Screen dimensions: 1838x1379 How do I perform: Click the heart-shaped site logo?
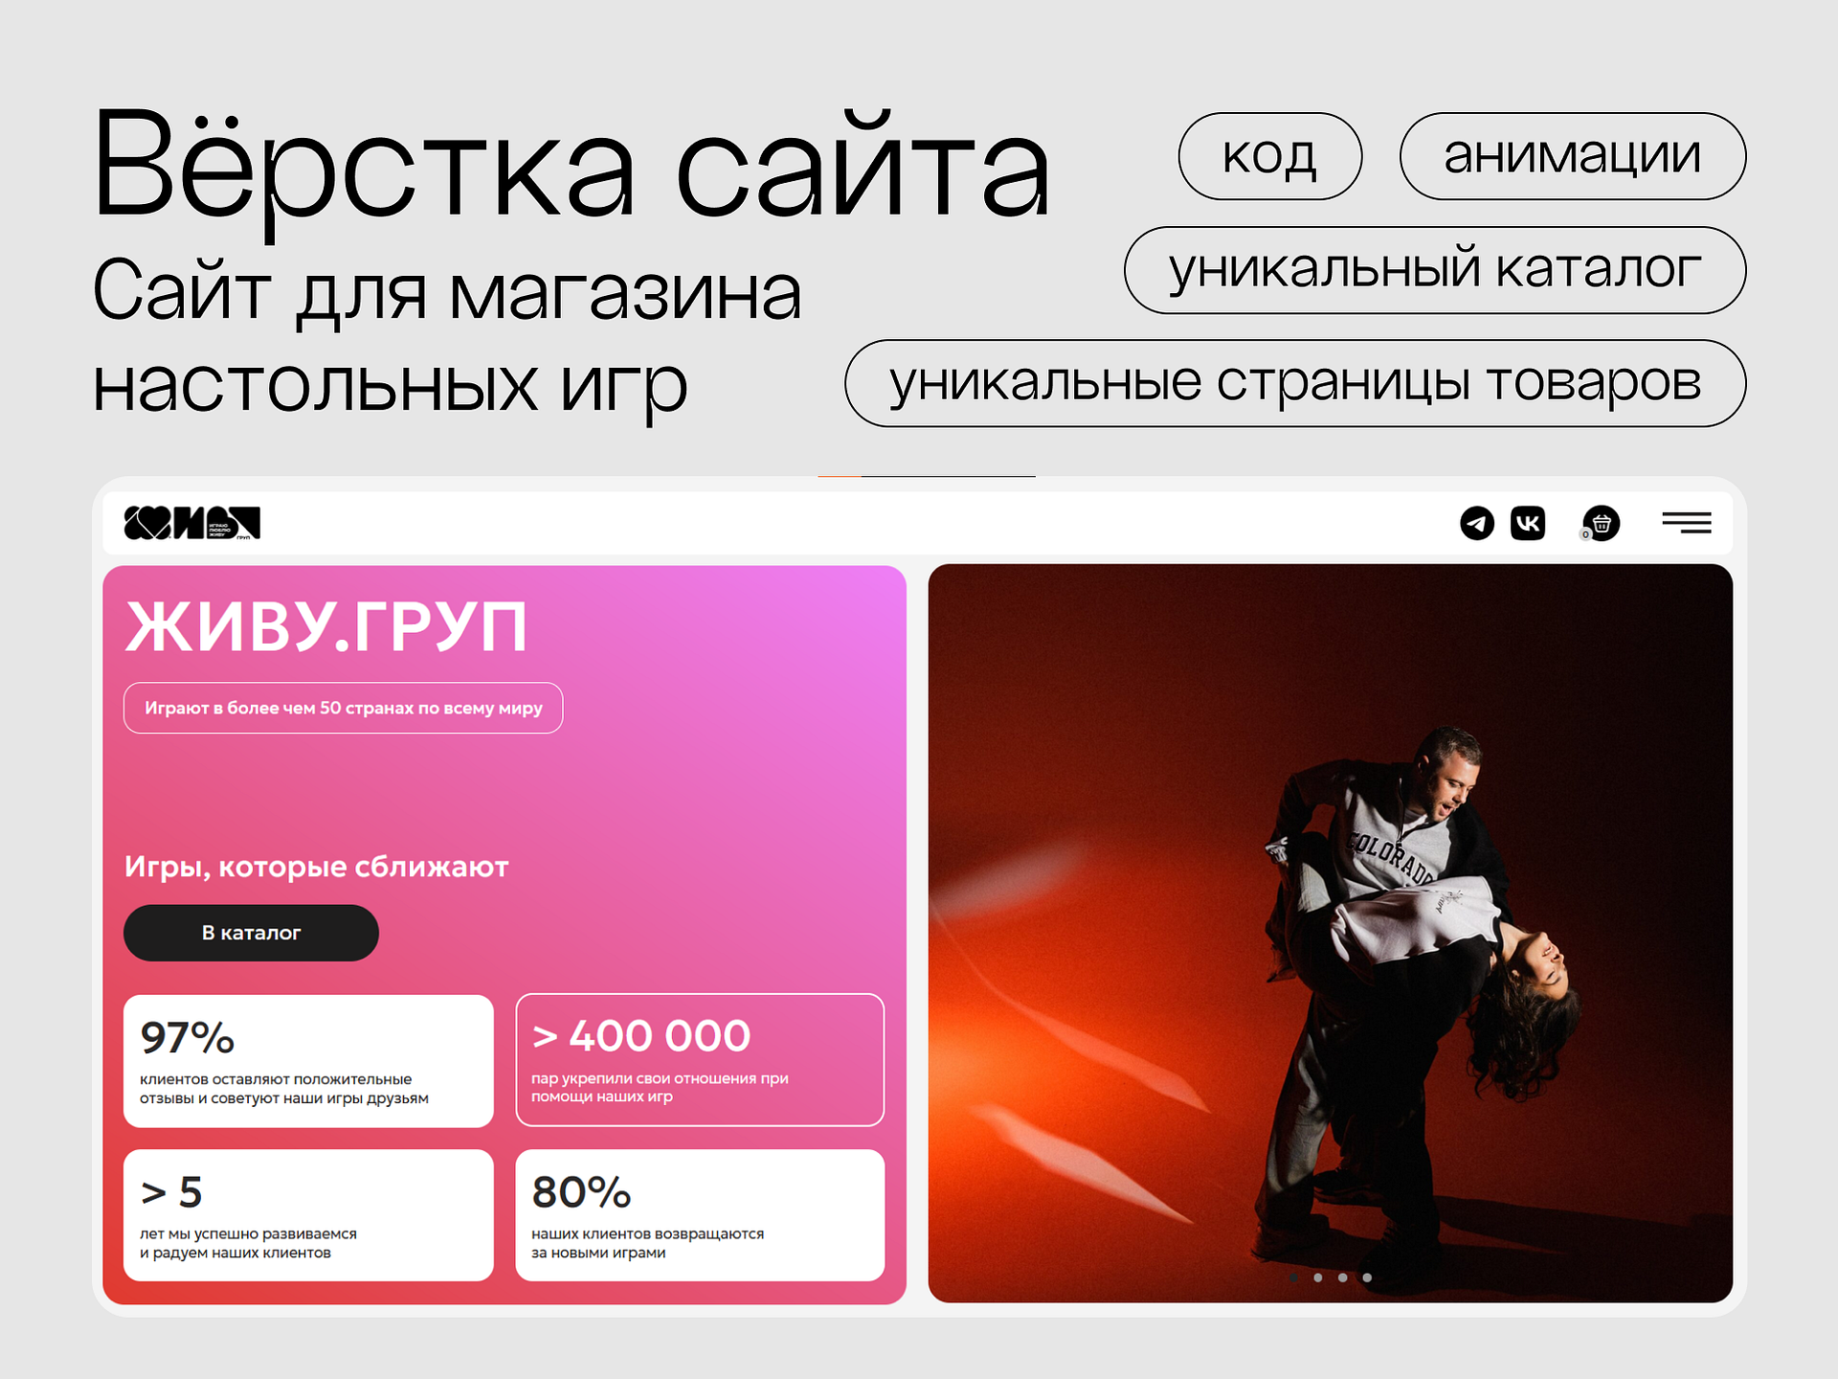point(192,523)
